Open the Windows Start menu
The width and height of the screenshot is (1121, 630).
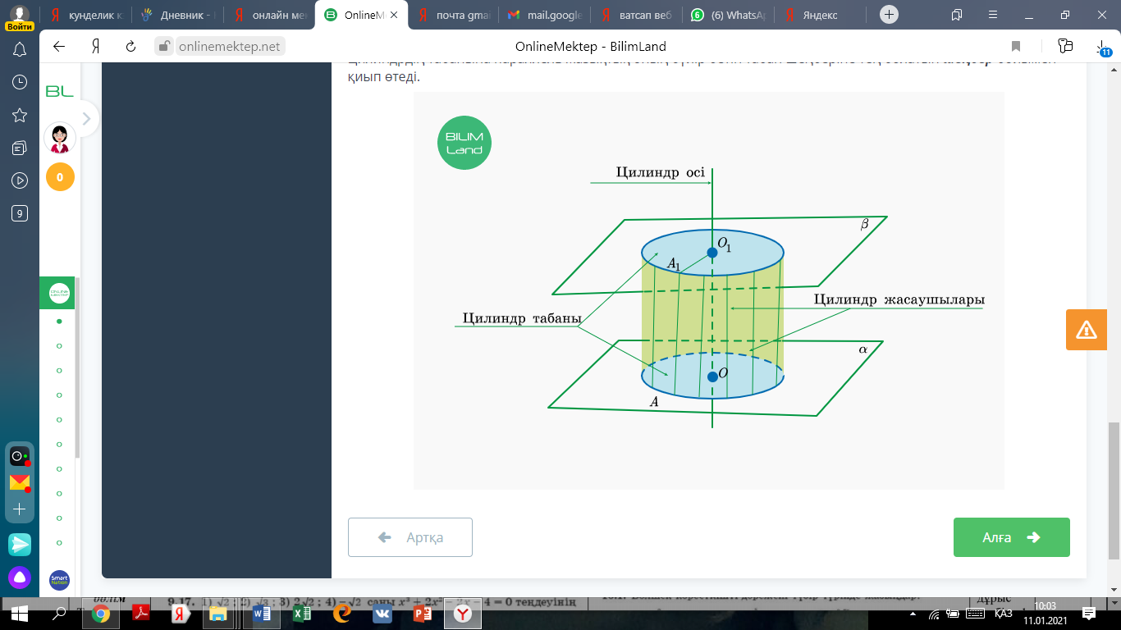point(19,614)
